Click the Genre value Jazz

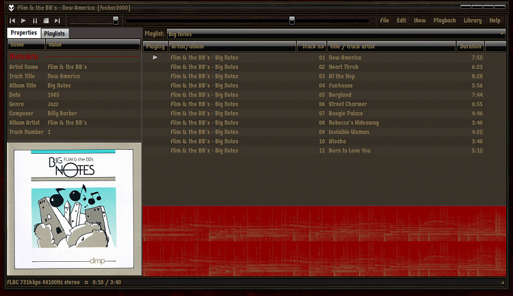[x=53, y=104]
